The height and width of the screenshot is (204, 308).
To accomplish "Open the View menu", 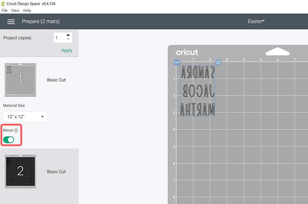I will click(15, 11).
